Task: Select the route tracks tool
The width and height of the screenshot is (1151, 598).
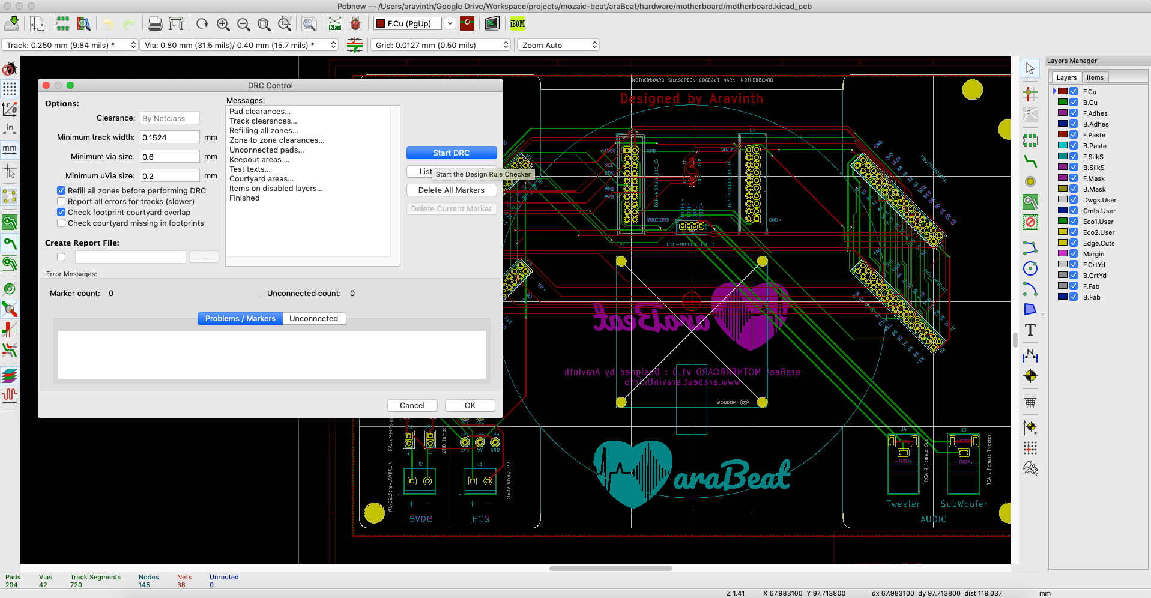Action: 1030,161
